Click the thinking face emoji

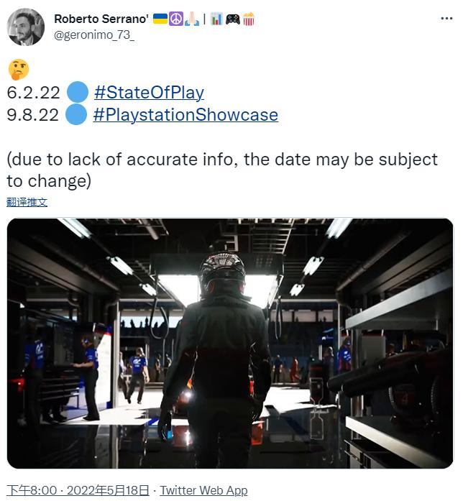point(18,69)
